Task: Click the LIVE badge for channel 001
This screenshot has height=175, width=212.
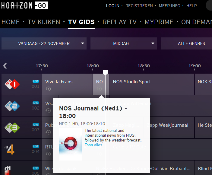Action: 36,81
